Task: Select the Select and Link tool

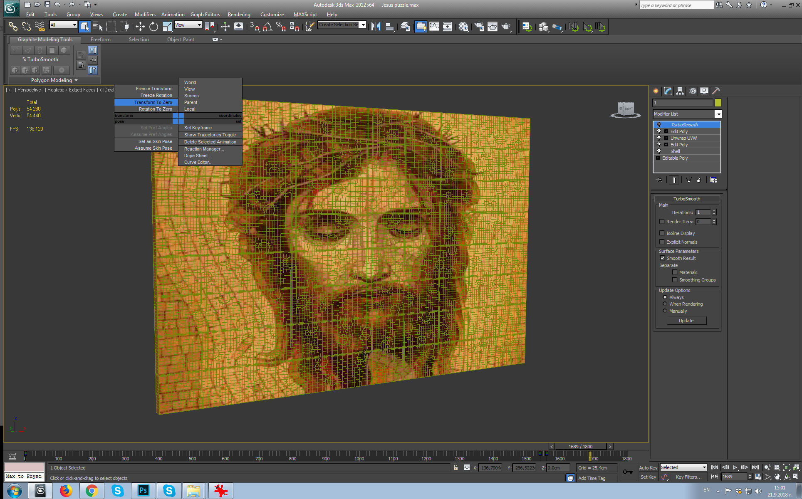Action: coord(13,27)
